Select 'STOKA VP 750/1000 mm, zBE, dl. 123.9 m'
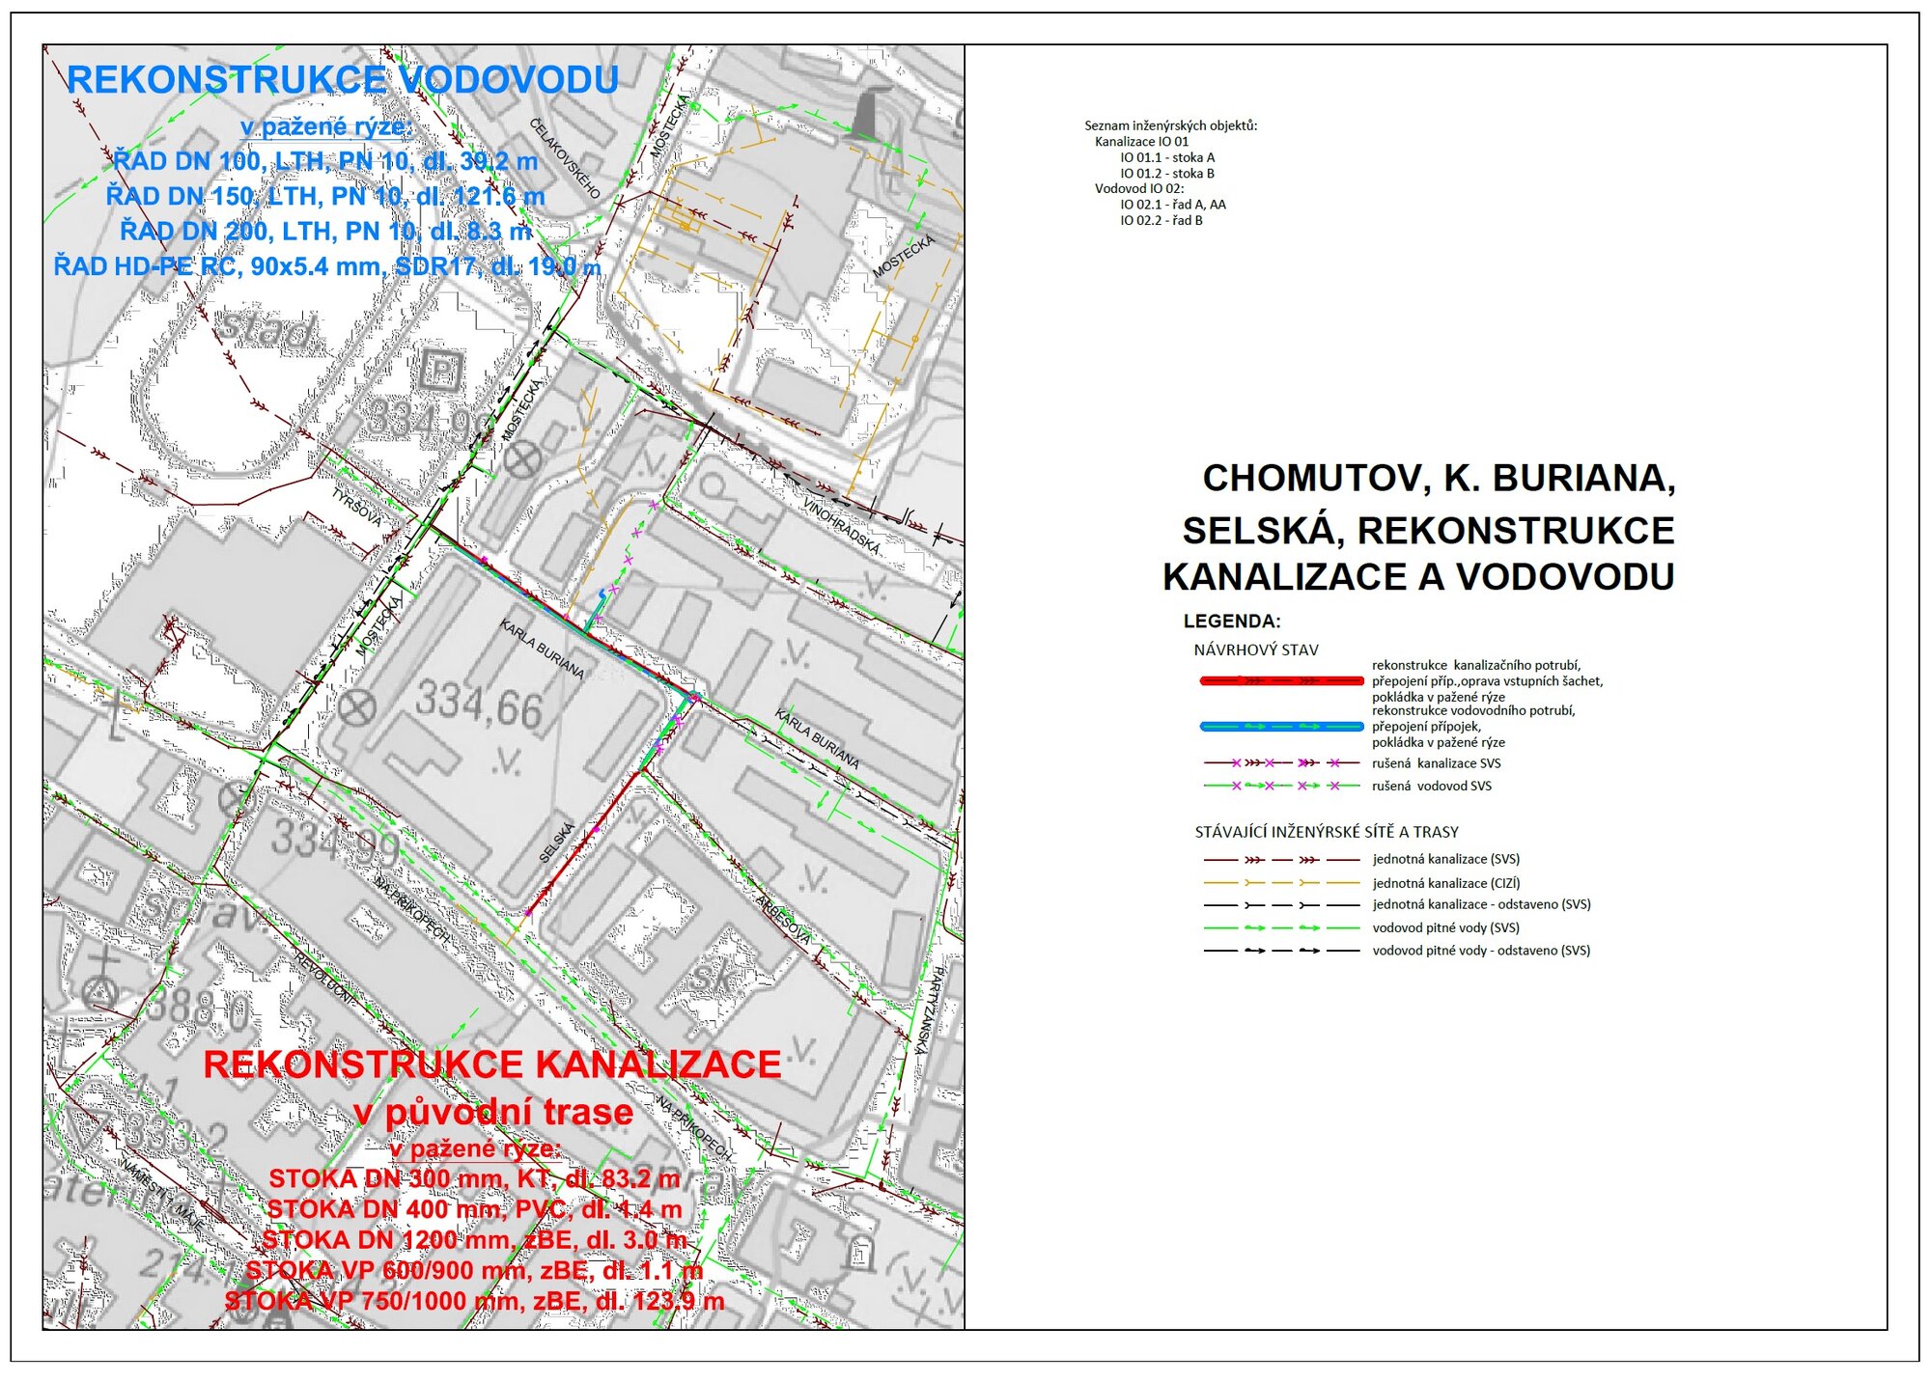This screenshot has width=1931, height=1382. point(474,1302)
